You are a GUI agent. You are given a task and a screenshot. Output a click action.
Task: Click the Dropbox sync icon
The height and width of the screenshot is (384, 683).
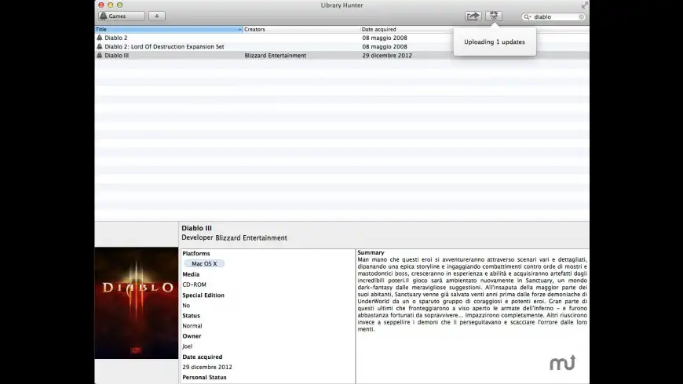tap(494, 16)
